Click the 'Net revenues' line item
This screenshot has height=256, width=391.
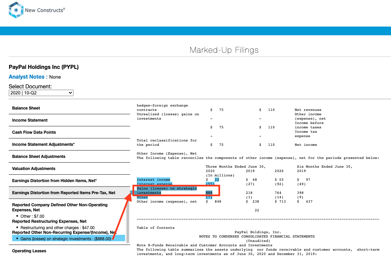point(308,110)
